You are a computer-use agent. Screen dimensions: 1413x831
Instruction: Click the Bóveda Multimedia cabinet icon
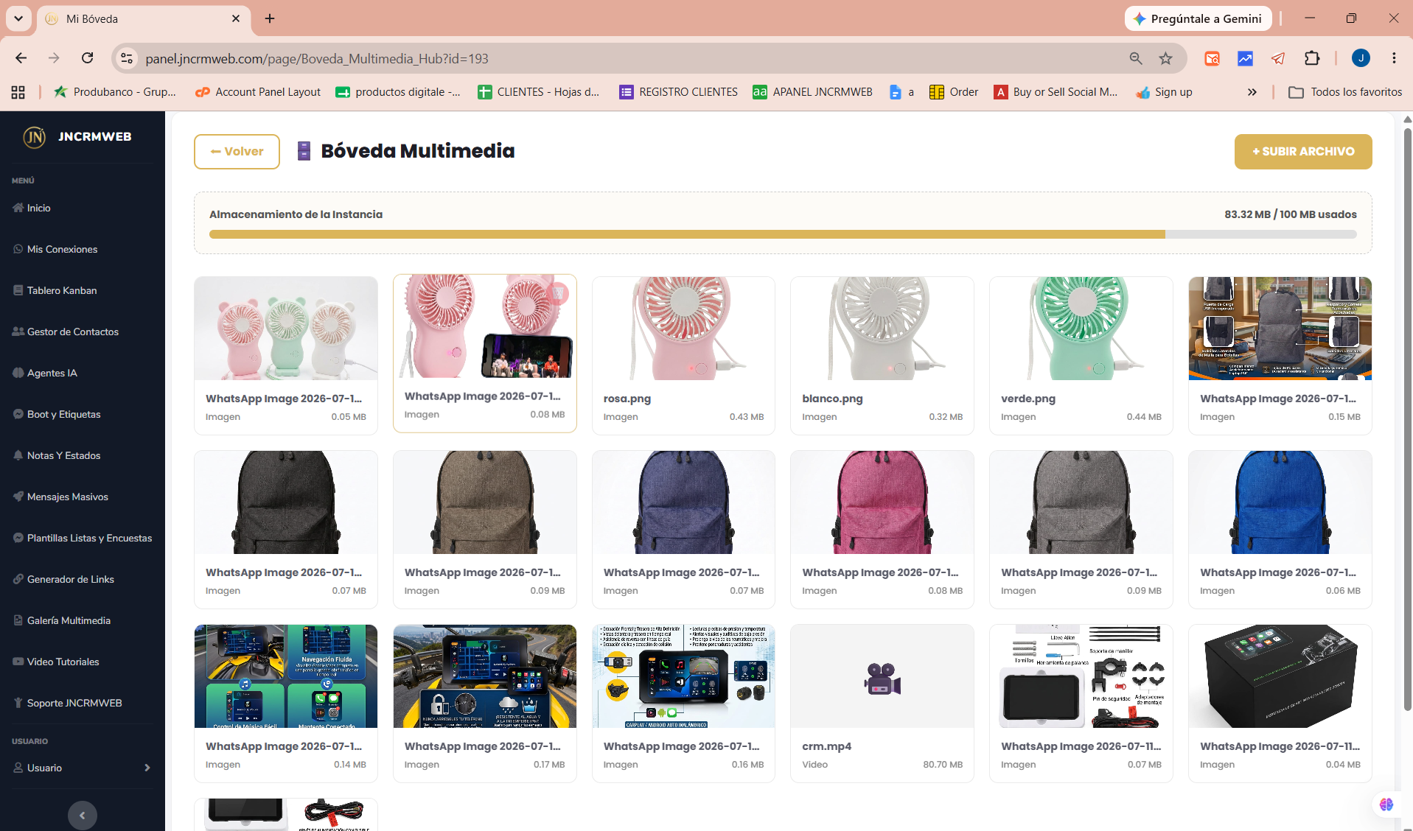point(303,151)
